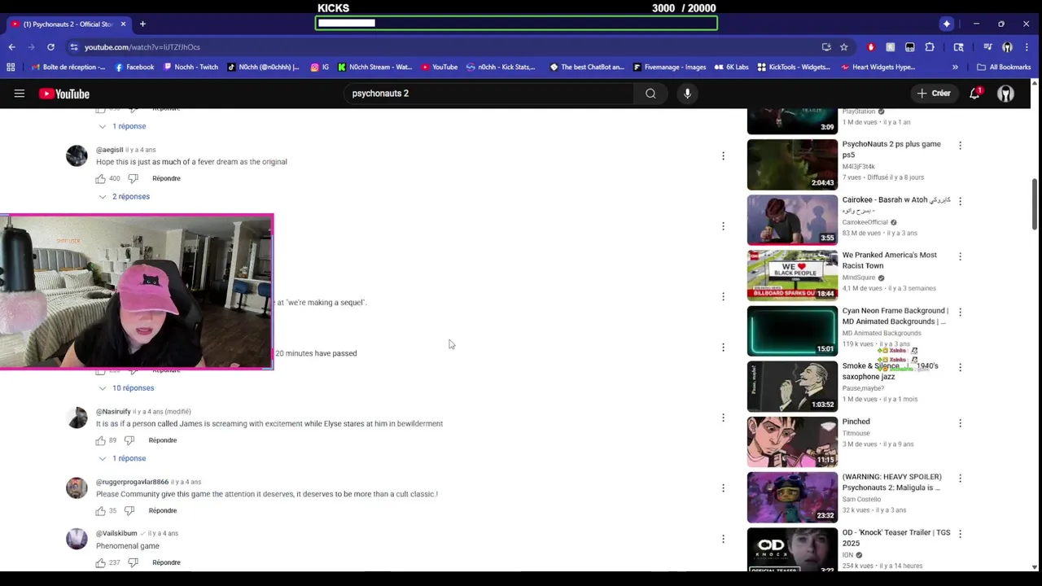This screenshot has width=1042, height=586.
Task: Expand 1 réponse above @aegisll comment
Action: 122,126
